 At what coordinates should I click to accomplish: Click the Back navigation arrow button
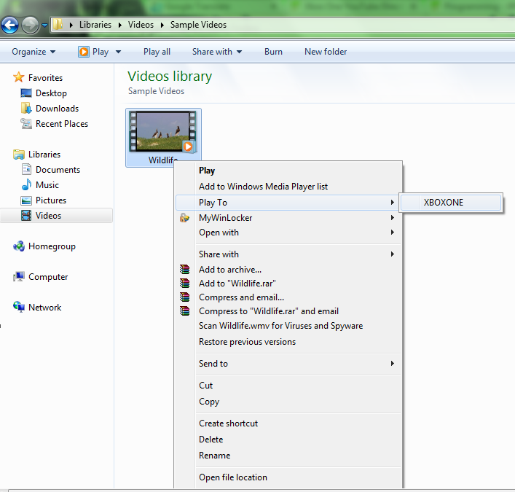(x=10, y=26)
